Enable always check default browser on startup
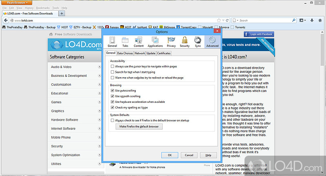Image resolution: width=326 pixels, height=176 pixels. click(112, 120)
